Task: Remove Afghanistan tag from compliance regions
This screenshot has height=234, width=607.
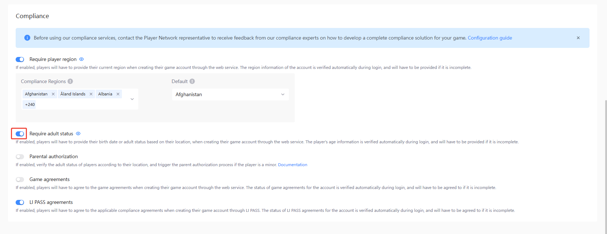Action: coord(53,94)
